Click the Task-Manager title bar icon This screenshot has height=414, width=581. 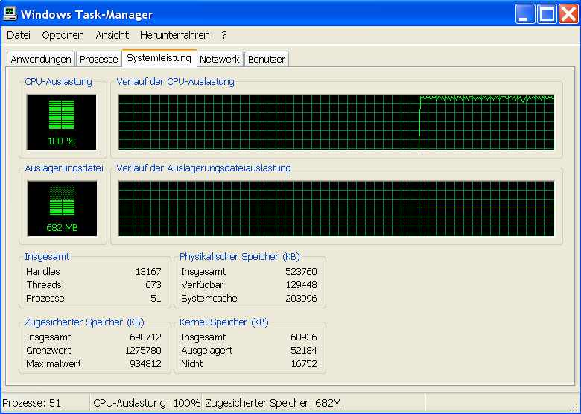pyautogui.click(x=10, y=13)
